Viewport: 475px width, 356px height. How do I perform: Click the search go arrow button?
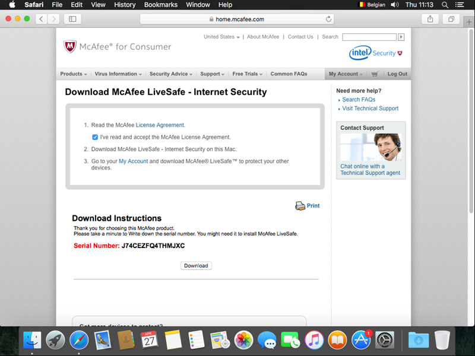click(401, 37)
